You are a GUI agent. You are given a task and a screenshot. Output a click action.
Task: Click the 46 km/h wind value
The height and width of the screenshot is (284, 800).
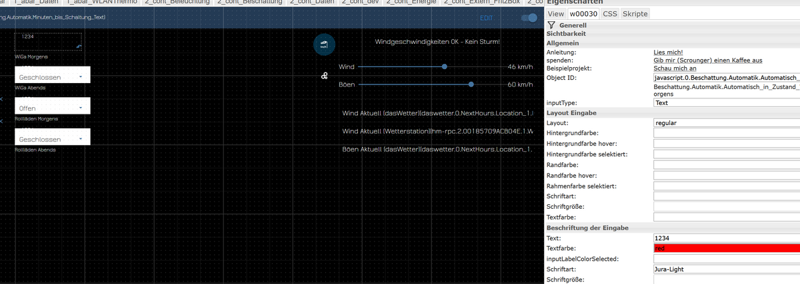(520, 67)
